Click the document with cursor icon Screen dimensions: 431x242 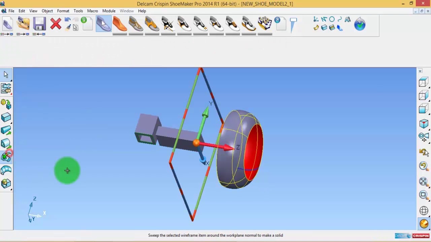coord(75,28)
